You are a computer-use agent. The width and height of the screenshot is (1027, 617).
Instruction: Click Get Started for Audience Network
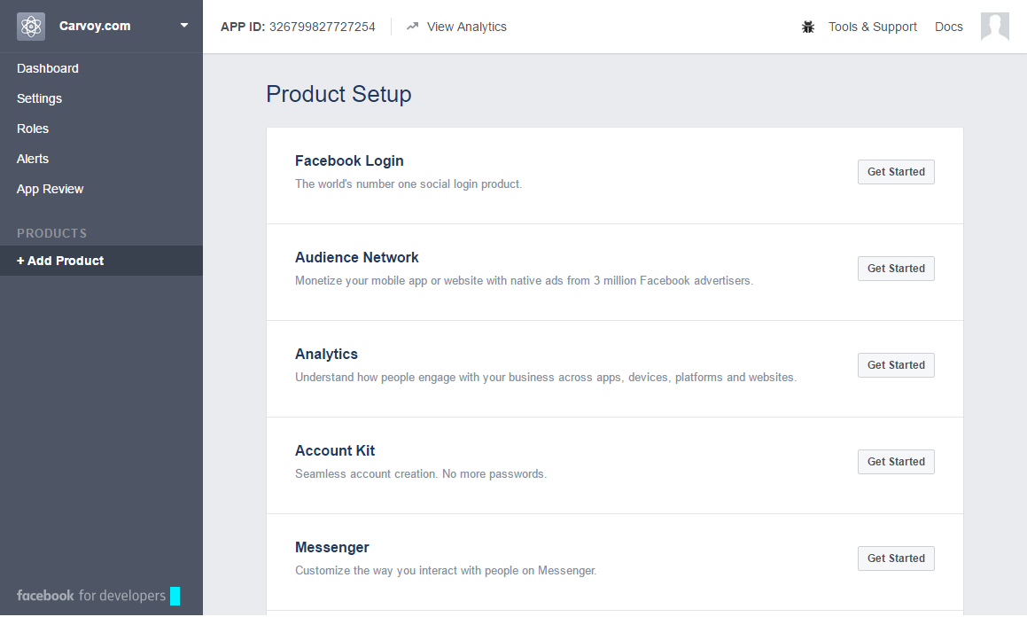[896, 268]
